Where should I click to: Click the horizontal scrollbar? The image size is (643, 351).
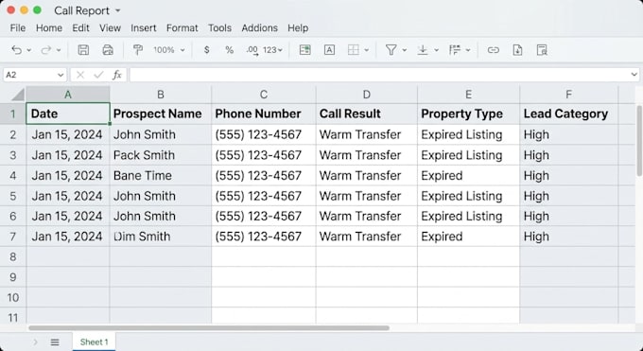pyautogui.click(x=208, y=328)
